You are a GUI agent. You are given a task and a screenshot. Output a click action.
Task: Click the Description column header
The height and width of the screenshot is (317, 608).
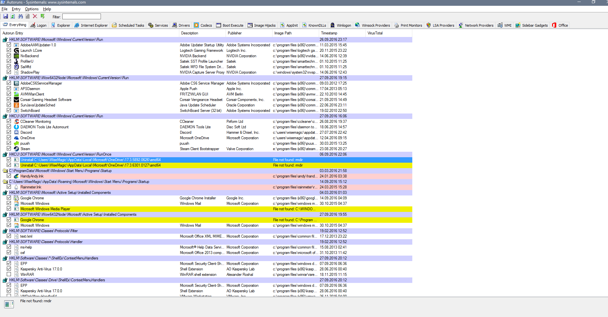pyautogui.click(x=202, y=33)
